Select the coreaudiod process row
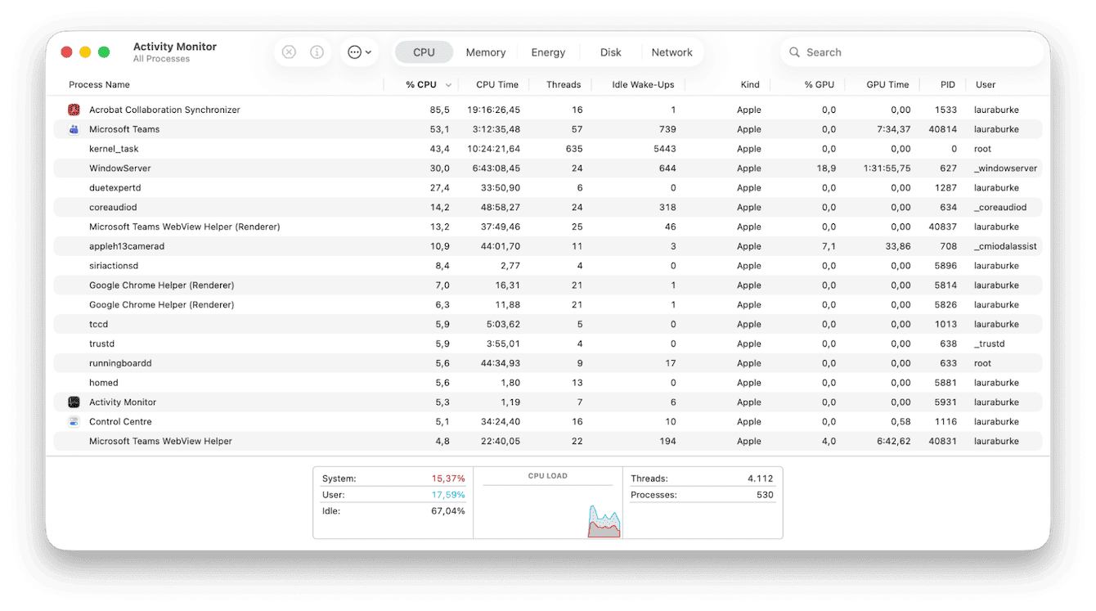Viewport: 1096px width, 611px height. pyautogui.click(x=548, y=208)
